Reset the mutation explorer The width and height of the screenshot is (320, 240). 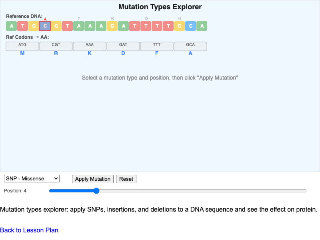click(x=126, y=179)
